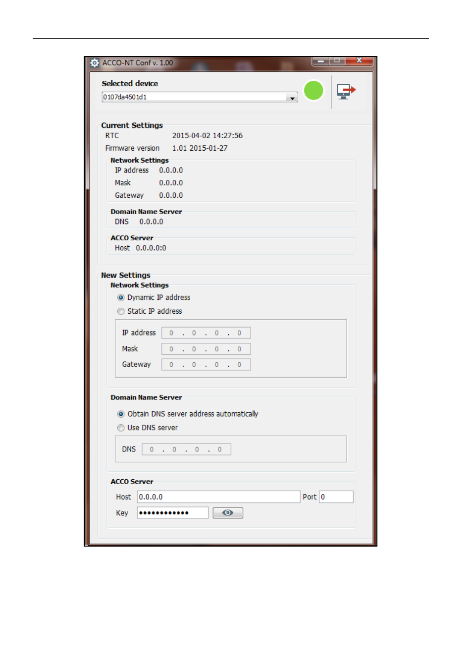Click the Current Settings heading
Screen dimensions: 473x669
(132, 126)
